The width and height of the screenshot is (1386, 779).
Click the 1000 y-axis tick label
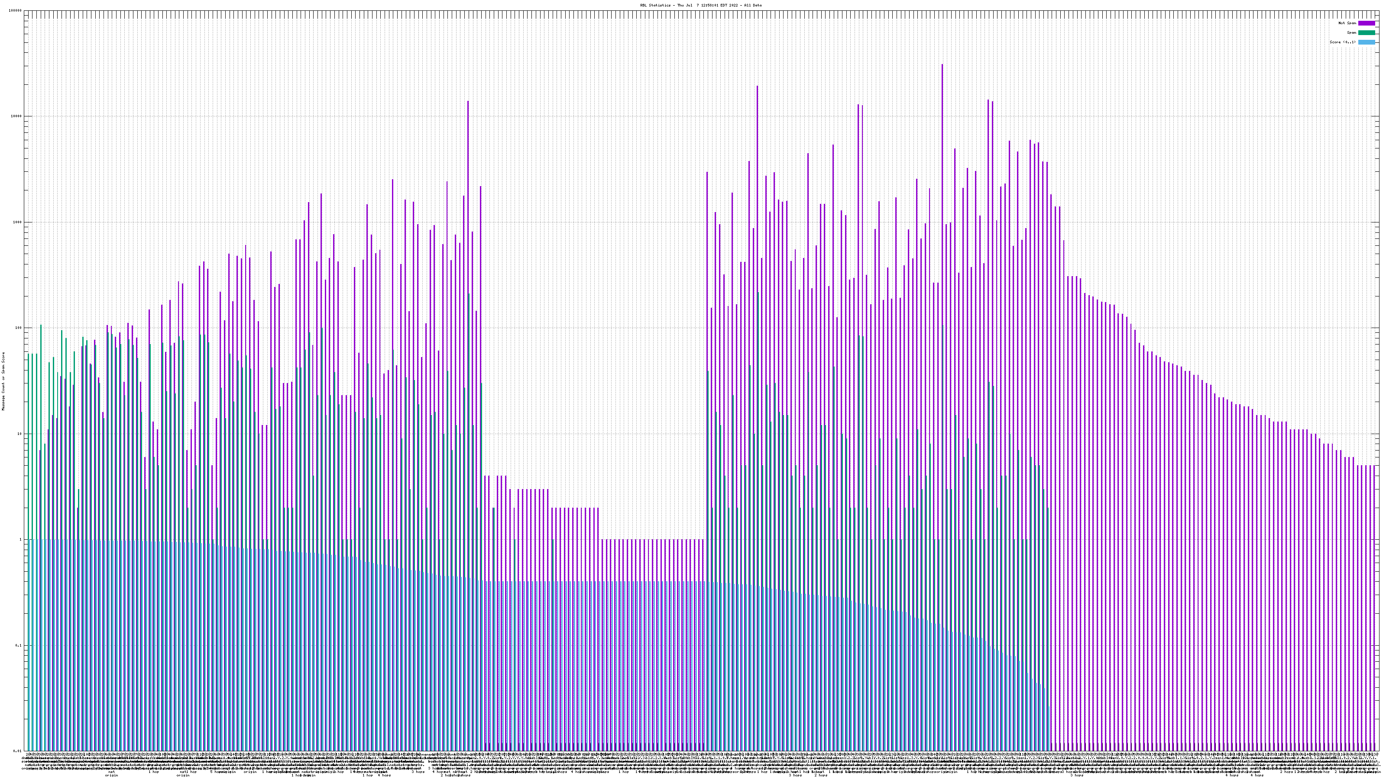pyautogui.click(x=18, y=222)
